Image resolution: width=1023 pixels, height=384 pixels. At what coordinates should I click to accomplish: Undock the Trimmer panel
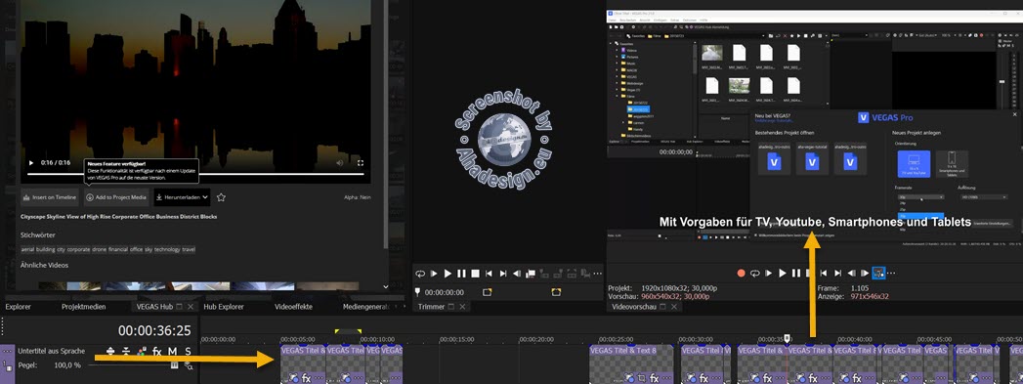[x=450, y=307]
